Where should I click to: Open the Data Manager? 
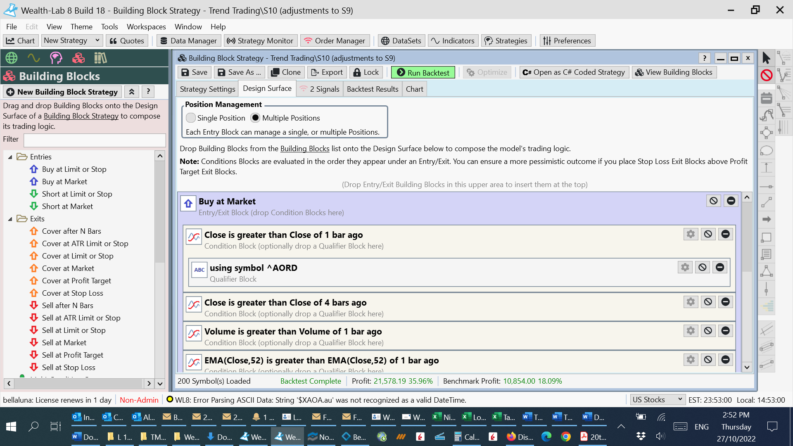click(188, 40)
